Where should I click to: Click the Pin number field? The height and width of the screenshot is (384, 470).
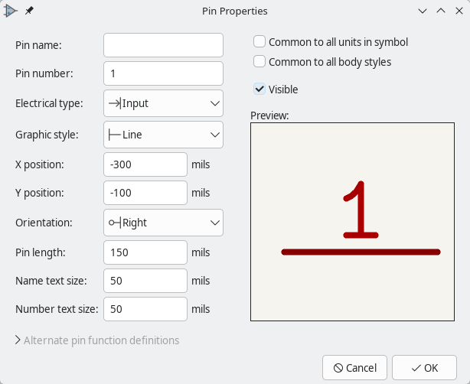click(x=163, y=74)
